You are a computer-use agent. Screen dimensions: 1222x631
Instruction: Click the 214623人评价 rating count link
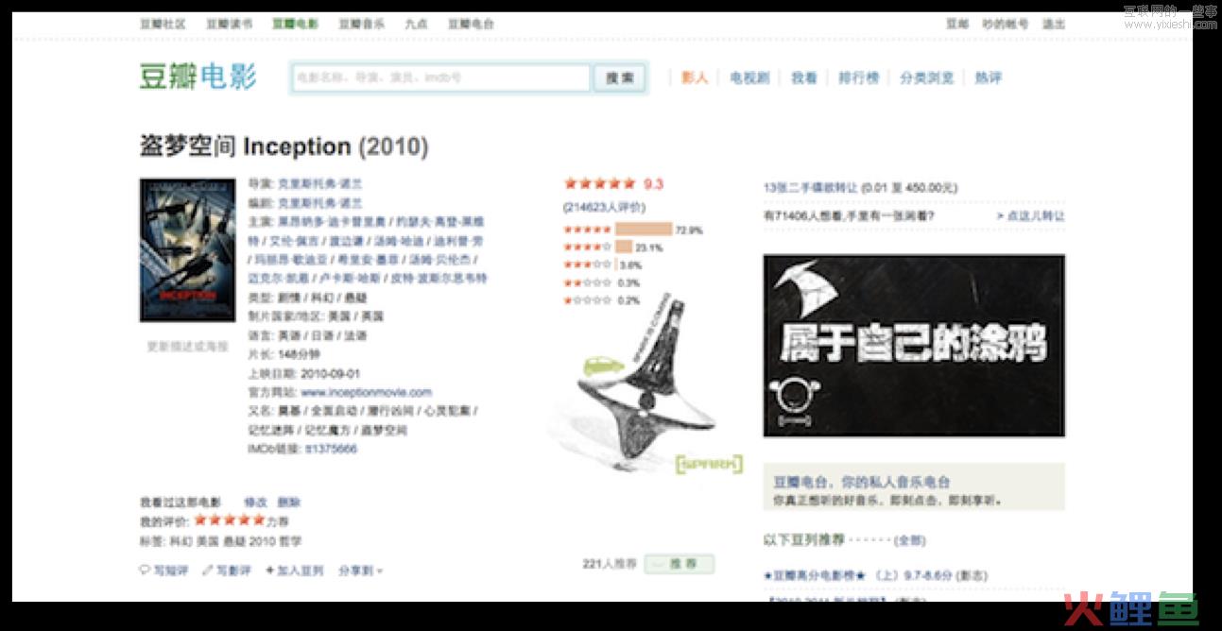pos(605,207)
